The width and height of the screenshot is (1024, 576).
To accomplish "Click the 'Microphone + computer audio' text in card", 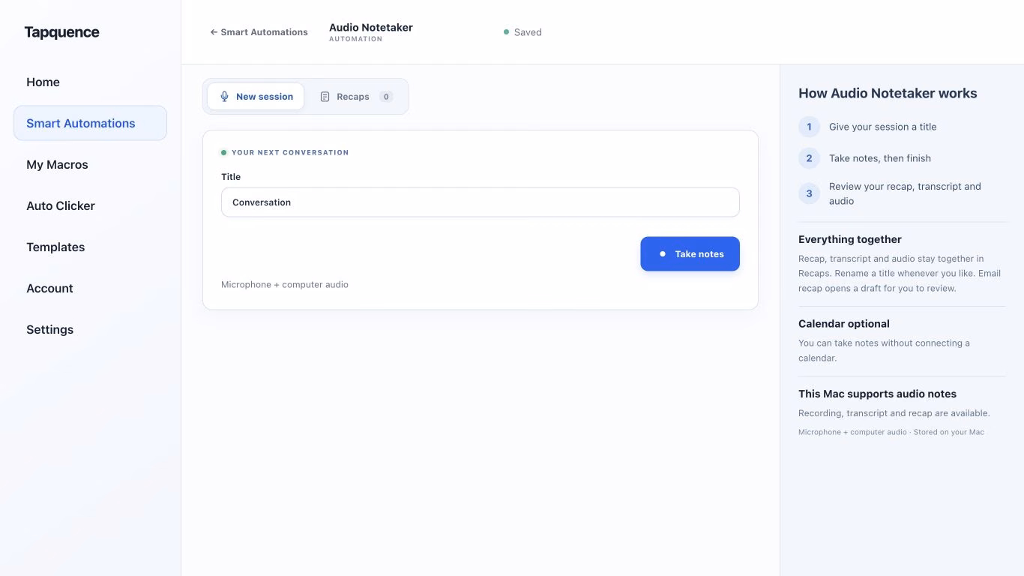I will click(x=285, y=285).
